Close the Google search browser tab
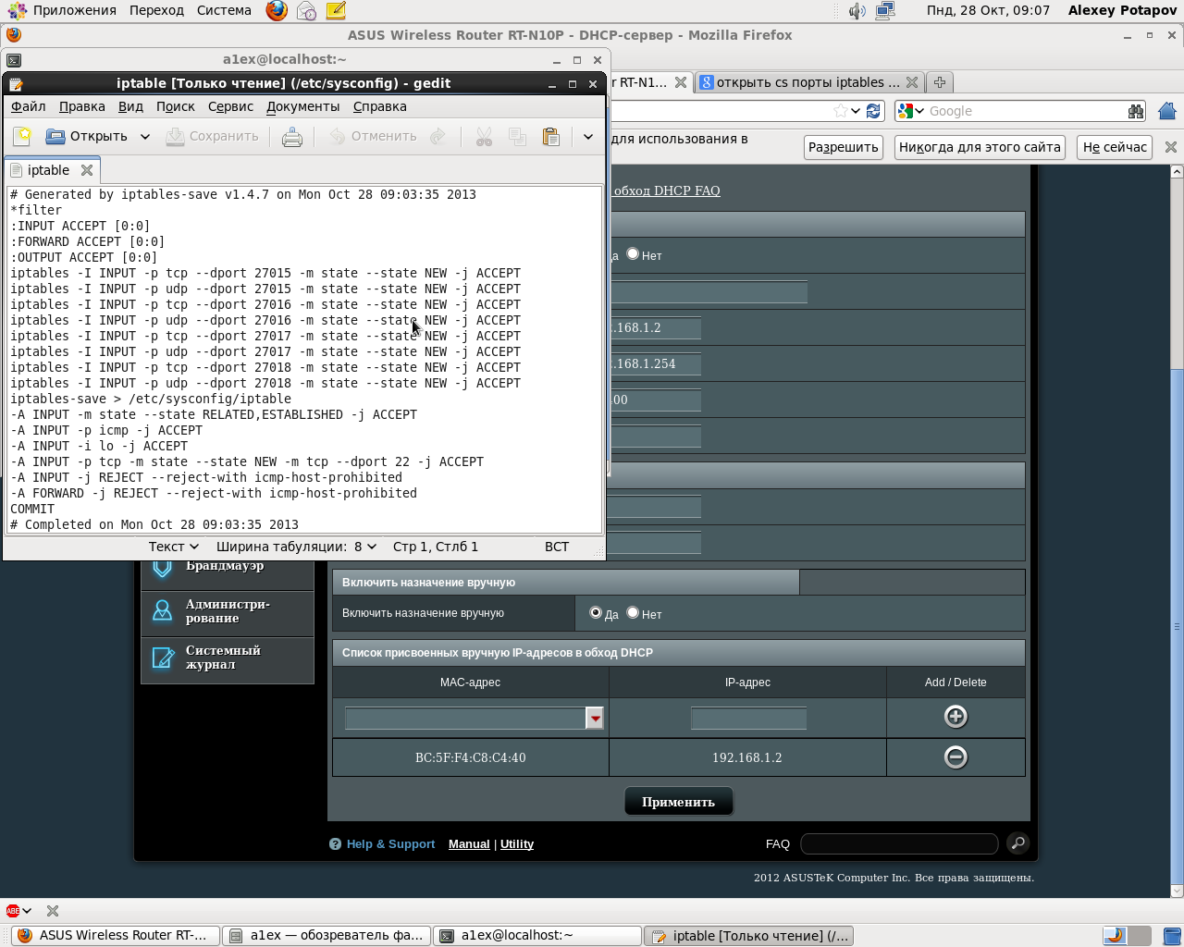Image resolution: width=1184 pixels, height=947 pixels. click(x=912, y=82)
